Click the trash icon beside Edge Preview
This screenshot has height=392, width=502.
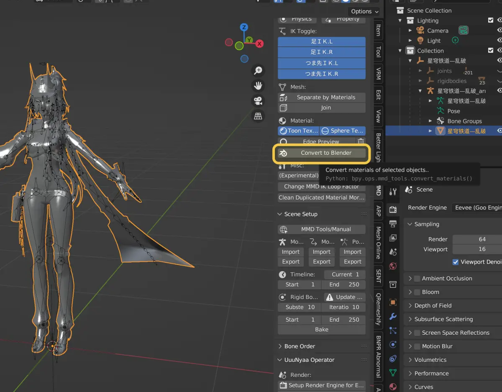pos(361,142)
